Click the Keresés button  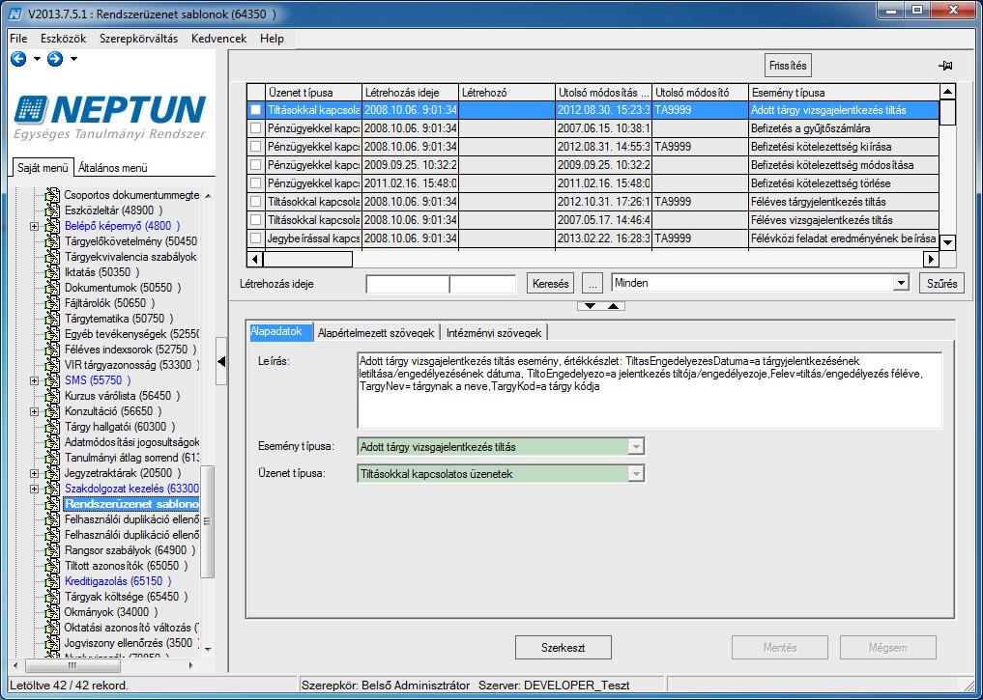pos(550,284)
